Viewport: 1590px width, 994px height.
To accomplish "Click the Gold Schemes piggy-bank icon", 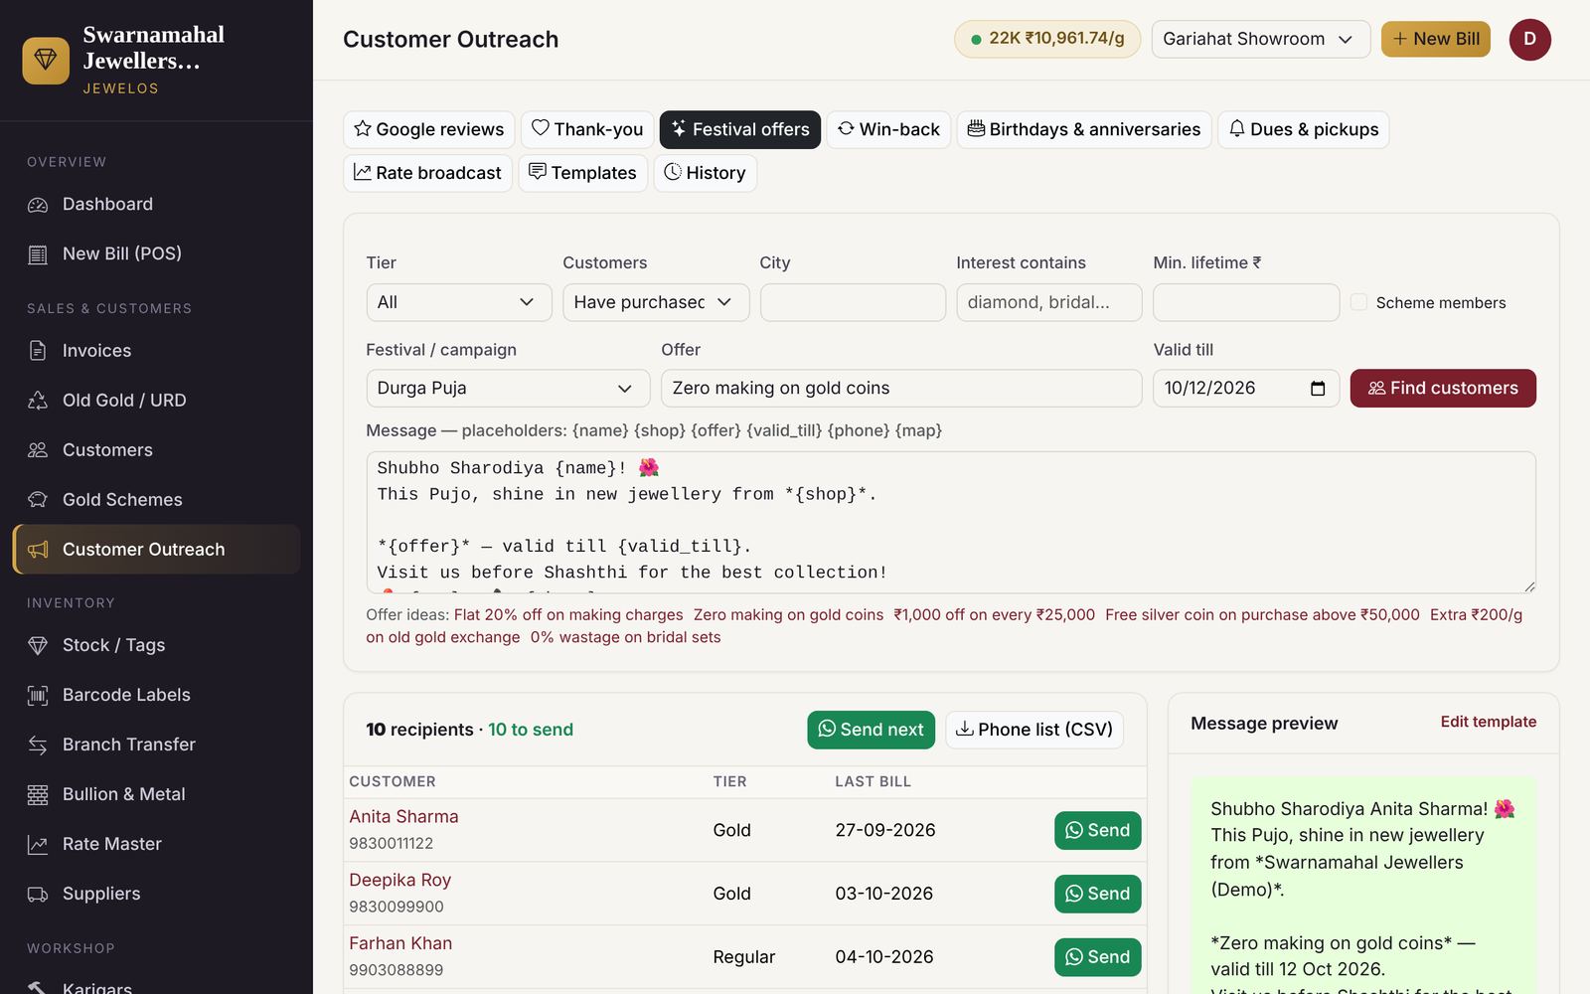I will (x=38, y=500).
